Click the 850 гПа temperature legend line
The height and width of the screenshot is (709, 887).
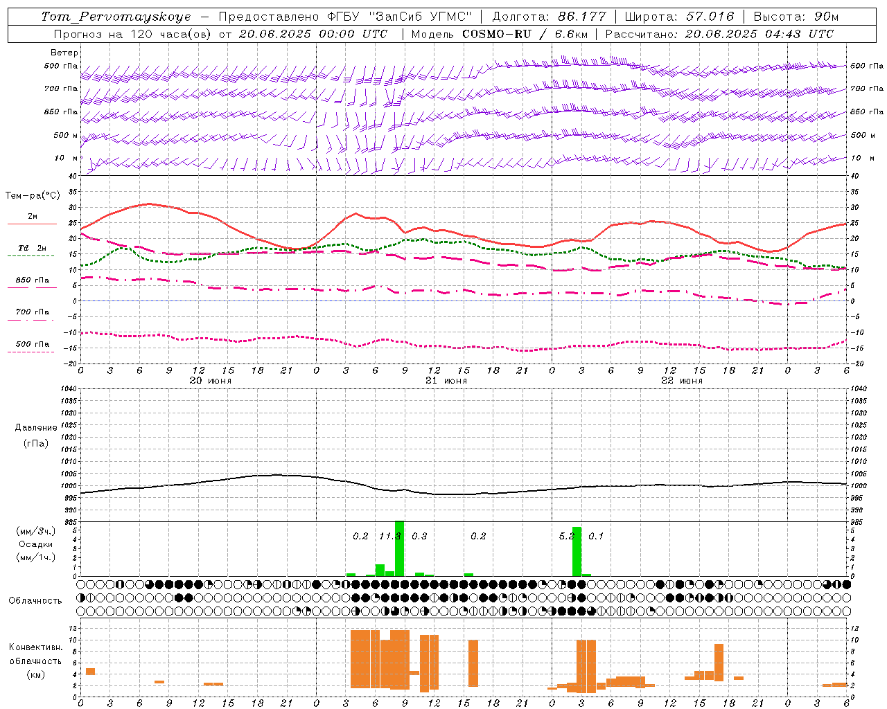[30, 287]
